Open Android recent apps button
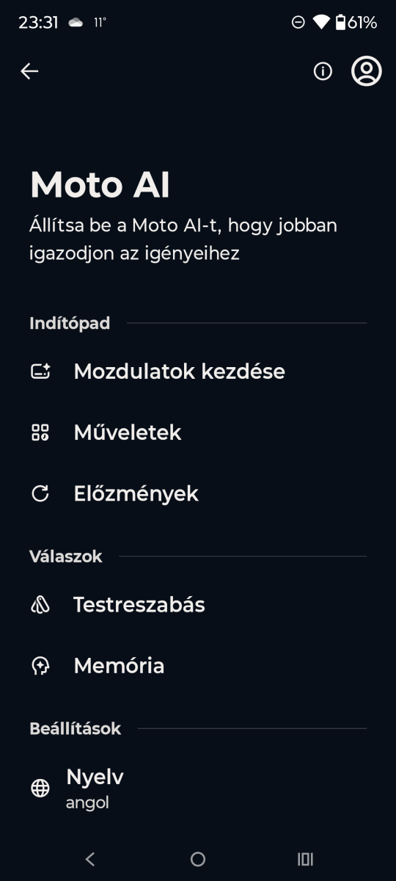The width and height of the screenshot is (396, 881). click(305, 859)
